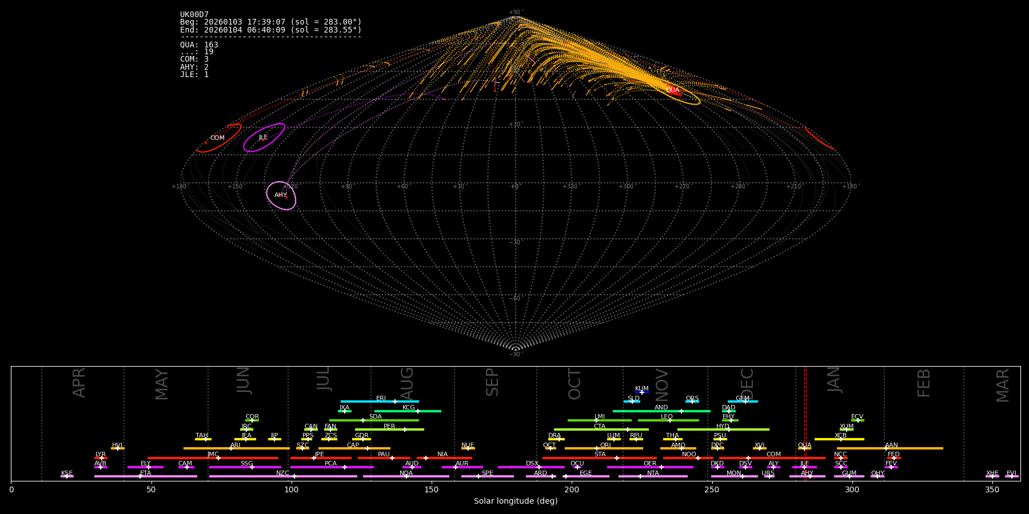Click the red dashed current-date timeline marker
This screenshot has height=514, width=1029.
805,423
